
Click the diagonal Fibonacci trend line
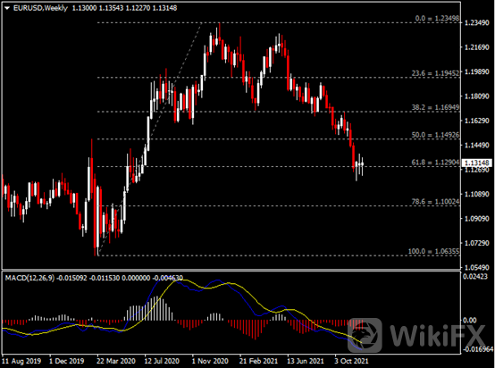(x=150, y=138)
